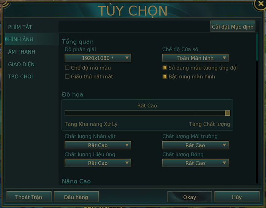This screenshot has height=208, width=266.
Task: Open the Giao Diện settings tab
Action: [21, 64]
